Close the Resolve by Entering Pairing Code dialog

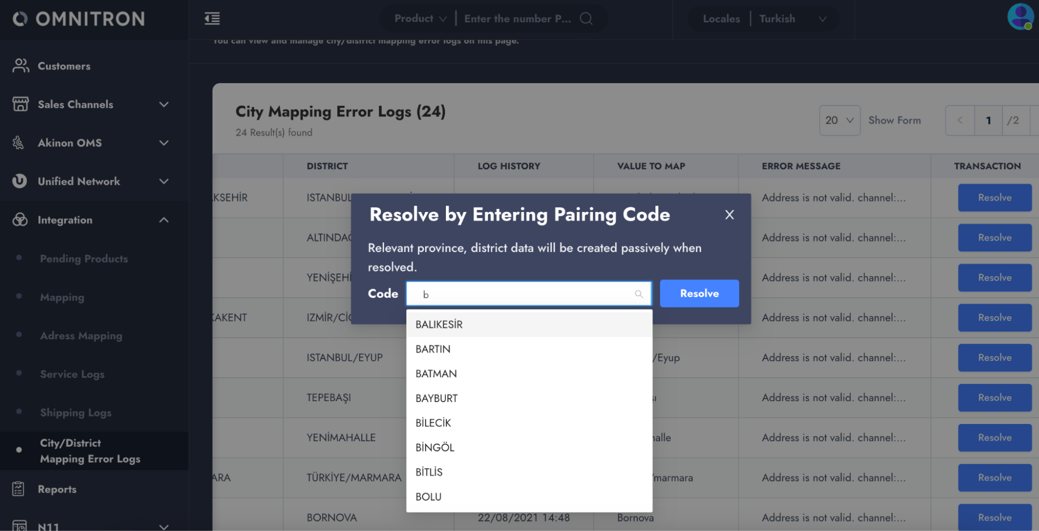729,215
